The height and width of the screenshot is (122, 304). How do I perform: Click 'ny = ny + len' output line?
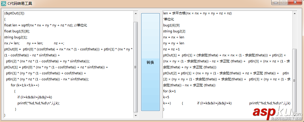pyautogui.click(x=174, y=43)
